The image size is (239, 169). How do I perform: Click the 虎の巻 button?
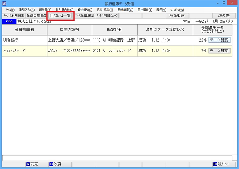(x=224, y=15)
